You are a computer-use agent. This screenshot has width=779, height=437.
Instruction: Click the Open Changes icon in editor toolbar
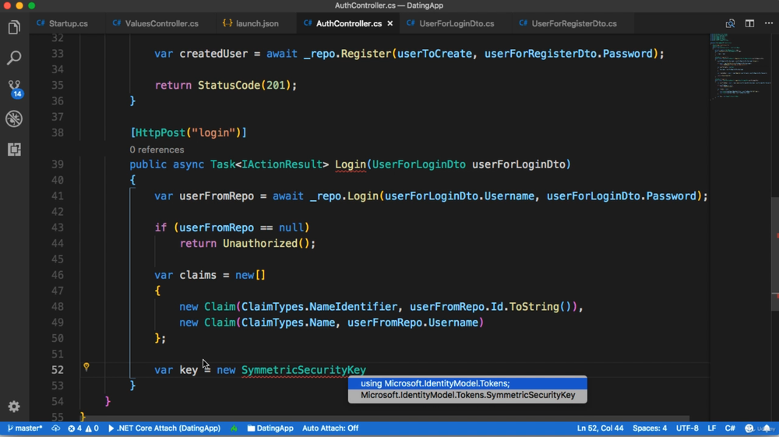pos(730,23)
